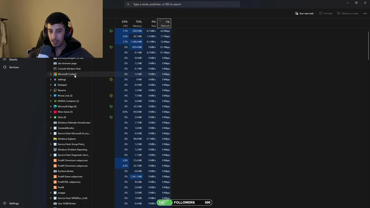370x208 pixels.
Task: Click the 4.3% CPU value
Action: (x=125, y=166)
